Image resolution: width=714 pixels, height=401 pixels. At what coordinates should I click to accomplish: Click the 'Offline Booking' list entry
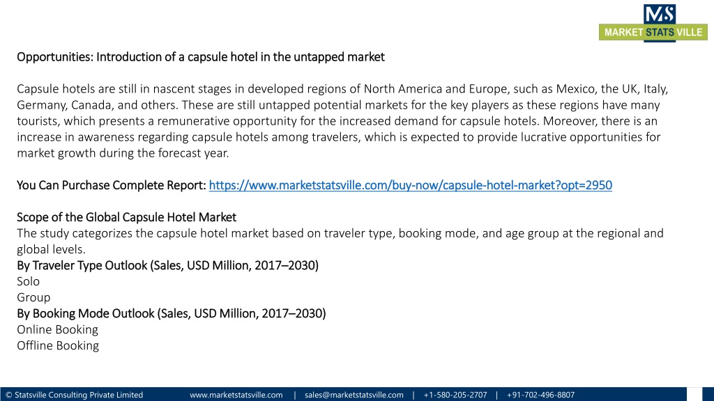pyautogui.click(x=58, y=345)
